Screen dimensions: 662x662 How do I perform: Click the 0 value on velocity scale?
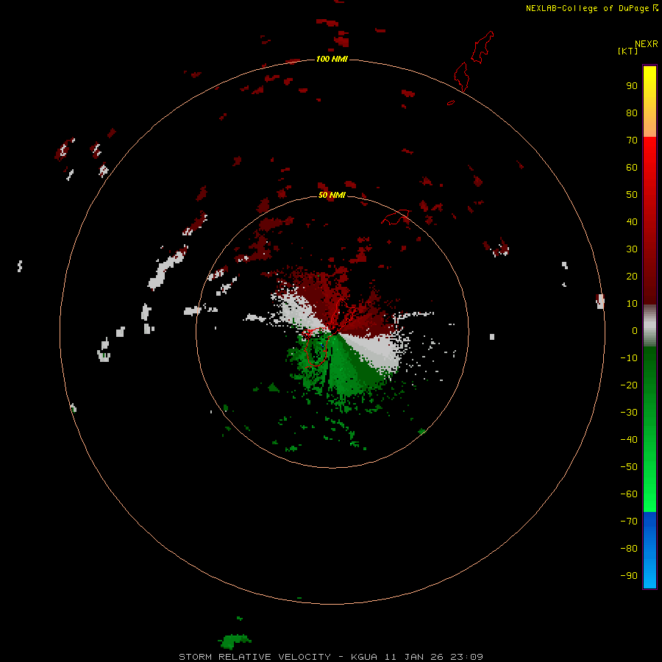(635, 330)
